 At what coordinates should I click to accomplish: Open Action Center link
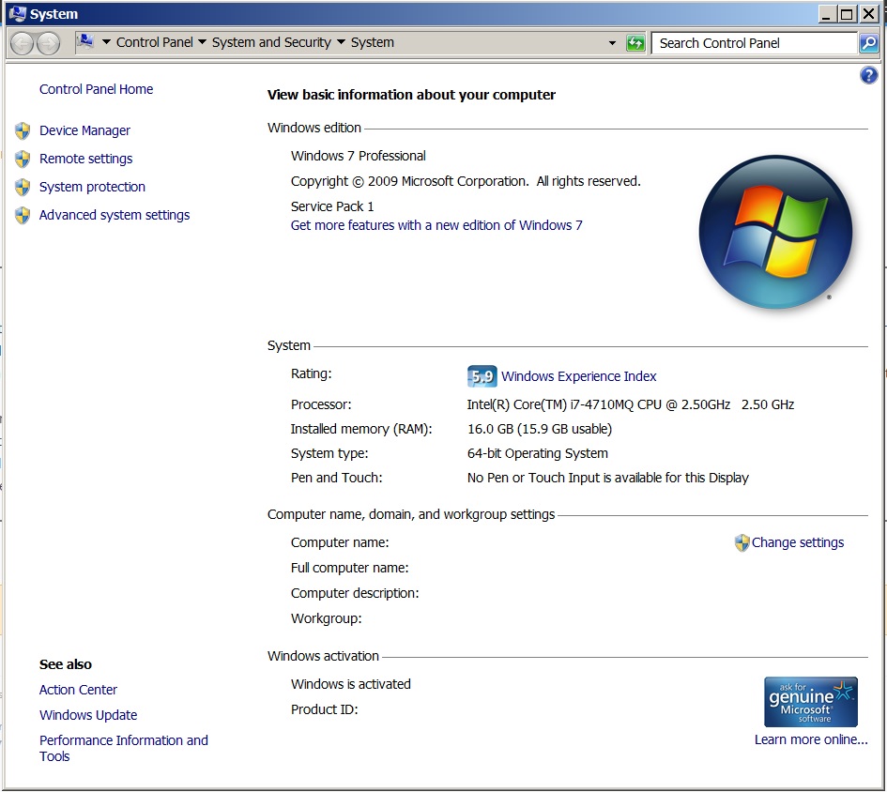click(78, 690)
